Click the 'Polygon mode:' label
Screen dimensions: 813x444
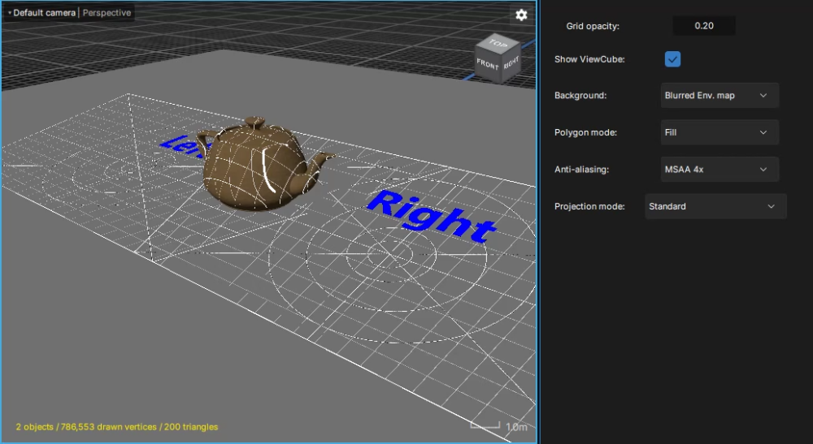click(x=585, y=132)
